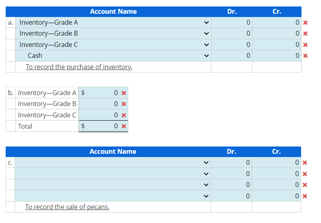Click the Cr. header of the top table

(x=277, y=11)
